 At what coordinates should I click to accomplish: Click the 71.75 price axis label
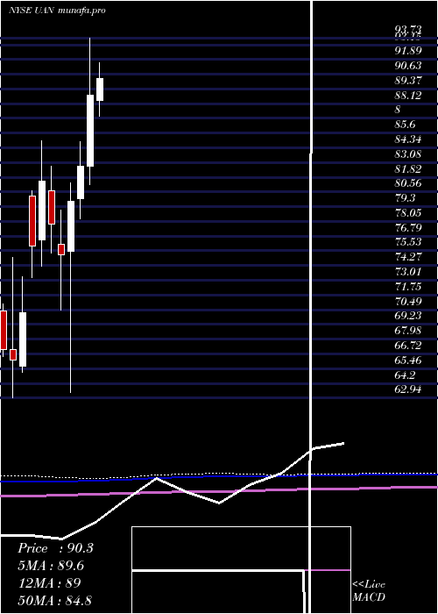[x=408, y=287]
